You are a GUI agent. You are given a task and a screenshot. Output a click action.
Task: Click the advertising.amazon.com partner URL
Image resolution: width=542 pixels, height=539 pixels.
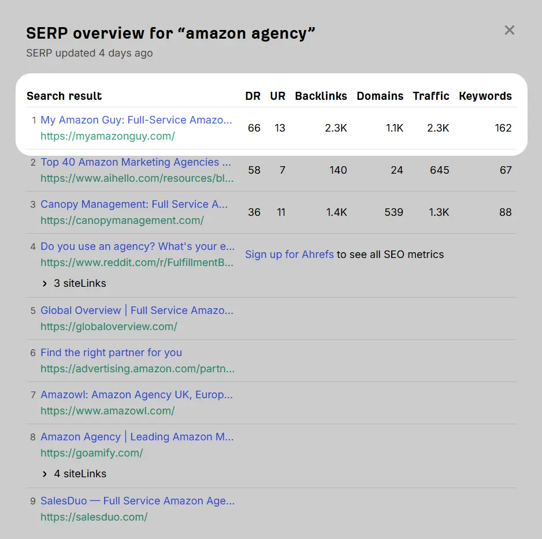pos(138,369)
